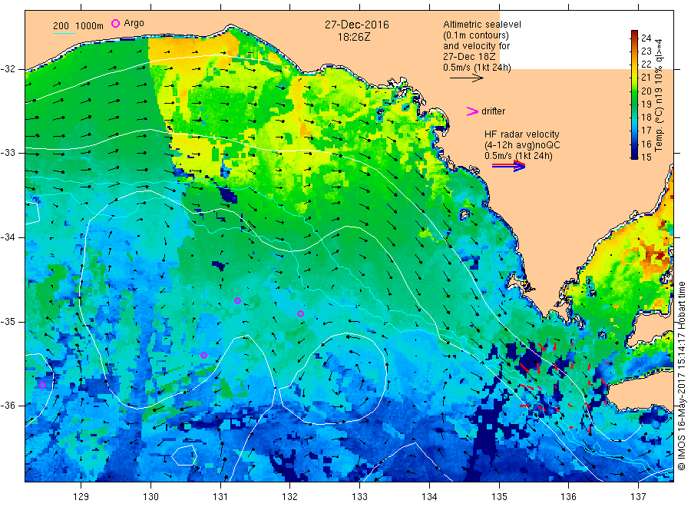
Task: Click the colorbar tick label "15"
Action: [646, 157]
